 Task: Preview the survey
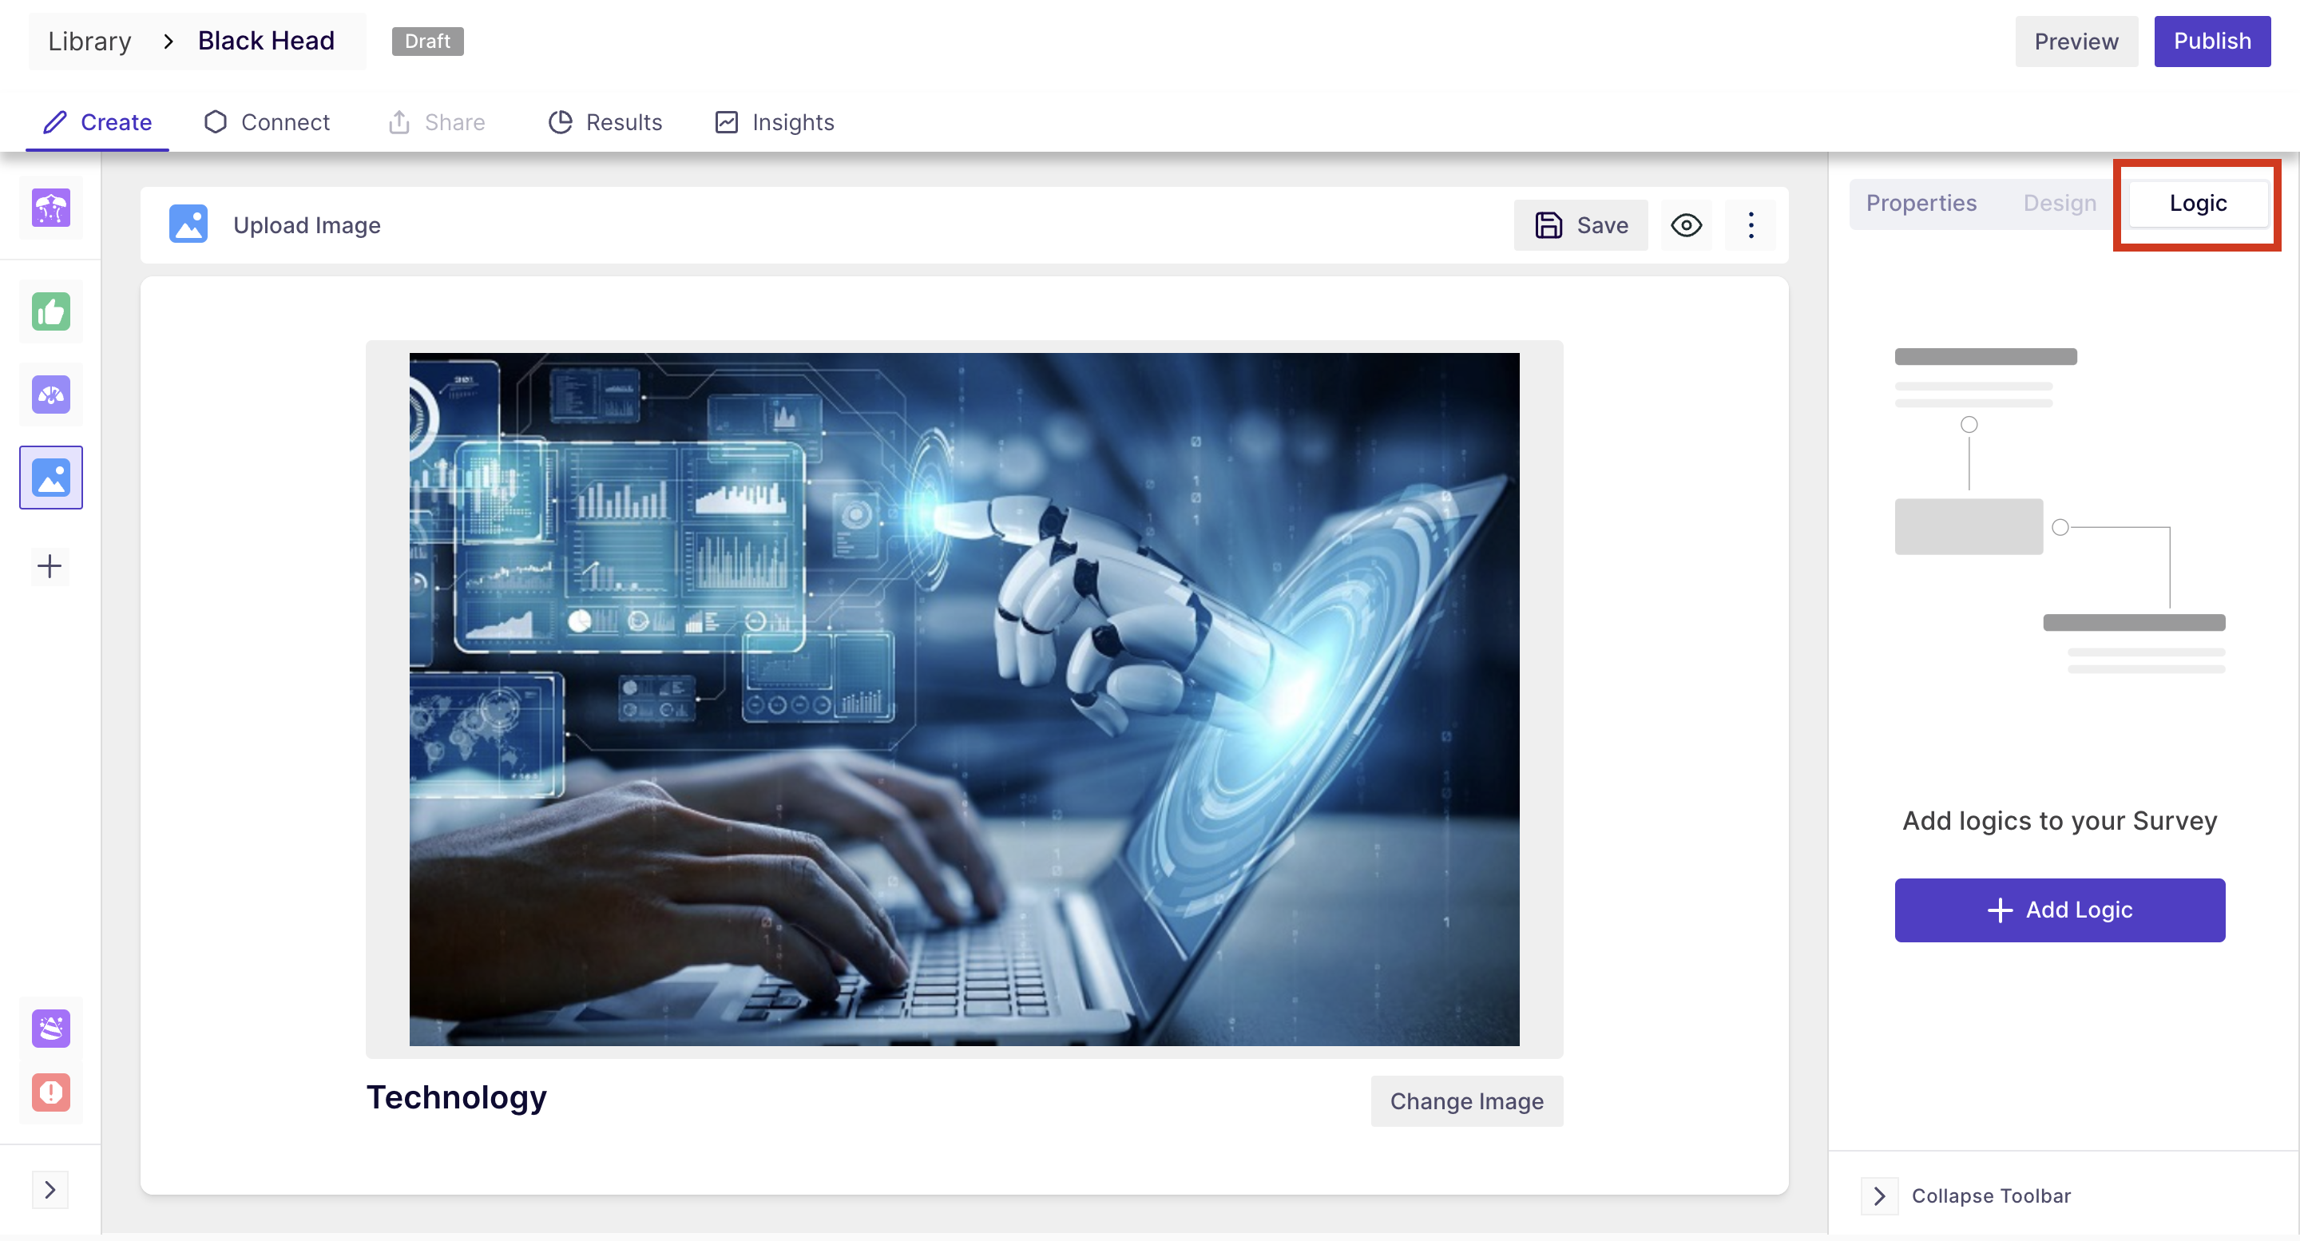(2076, 41)
